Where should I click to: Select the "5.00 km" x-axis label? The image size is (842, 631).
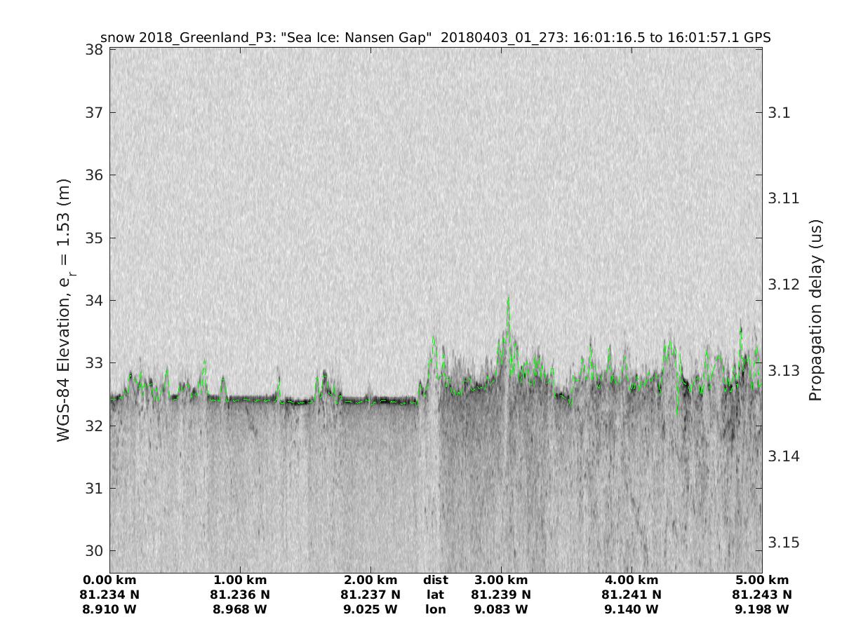[x=762, y=580]
